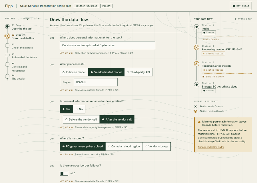Screen dimensions: 257x183
Task: Choose the Third-party API option
Action: pyautogui.click(x=138, y=72)
